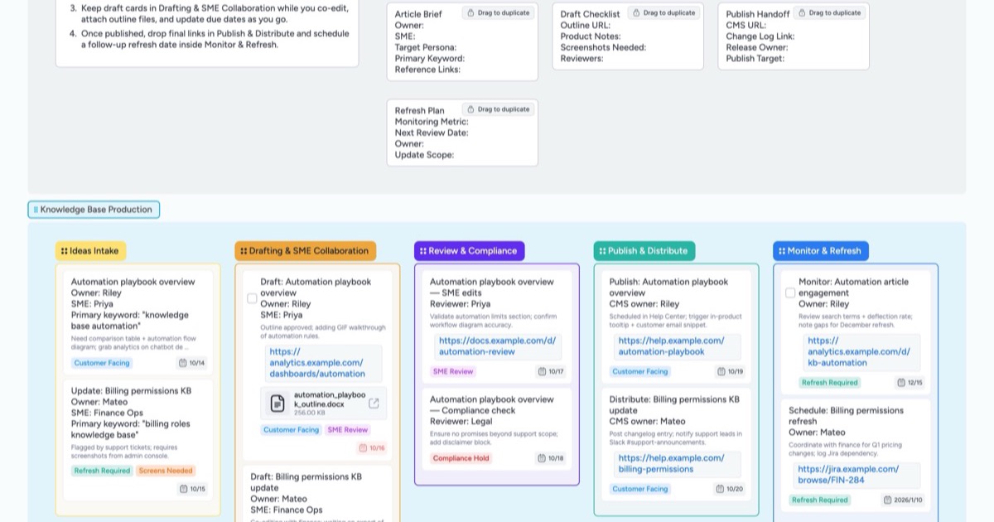Click the Drafting & SME Collaboration drag handle icon
This screenshot has width=994, height=522.
pos(244,251)
